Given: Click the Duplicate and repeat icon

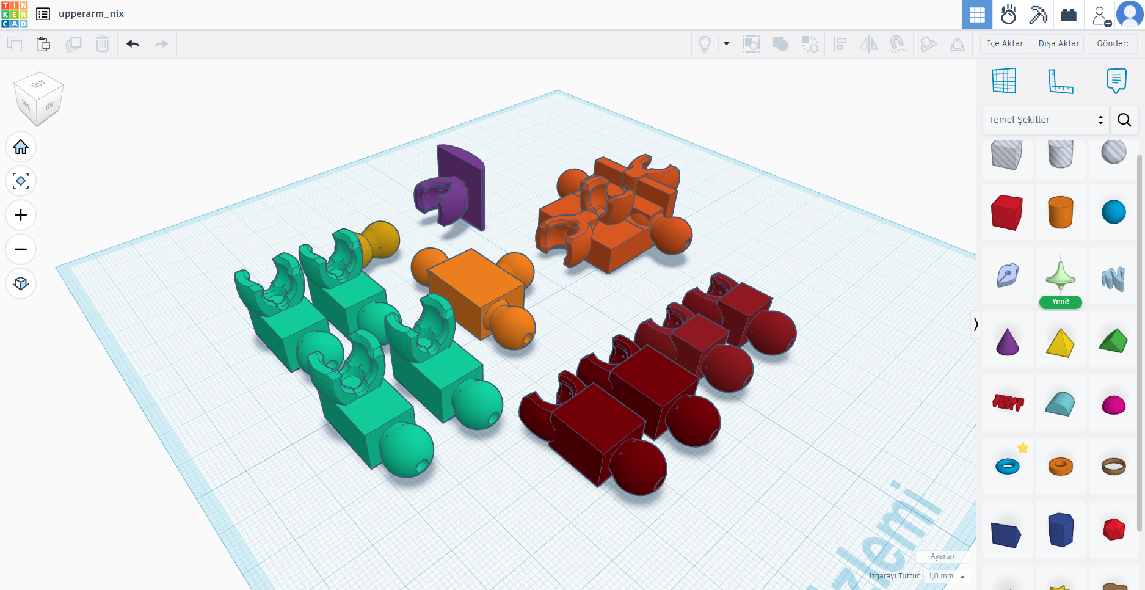Looking at the screenshot, I should click(x=73, y=44).
